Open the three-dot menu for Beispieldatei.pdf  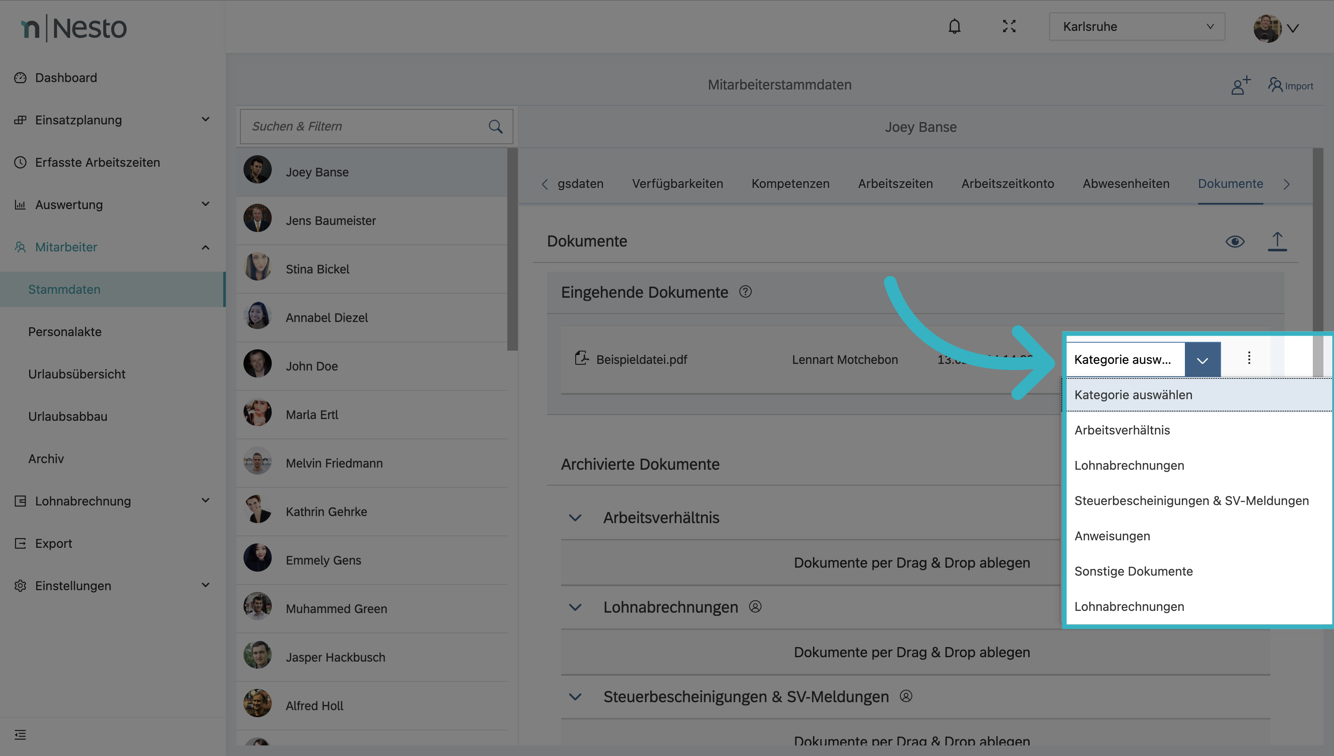pos(1248,358)
